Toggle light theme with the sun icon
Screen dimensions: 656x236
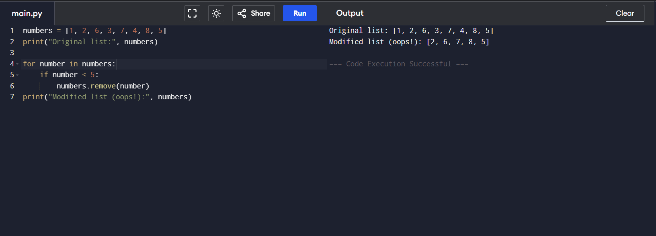click(x=216, y=13)
